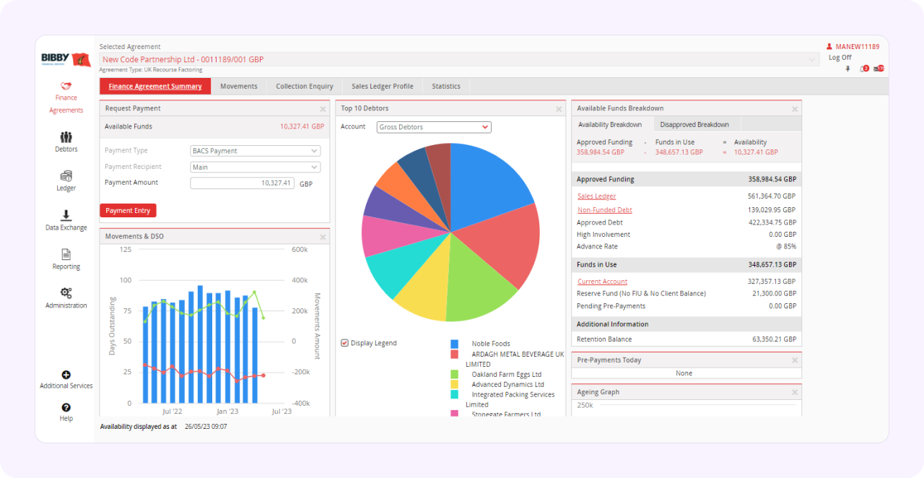Open the Sales Ledger link
The width and height of the screenshot is (924, 478).
pos(596,196)
